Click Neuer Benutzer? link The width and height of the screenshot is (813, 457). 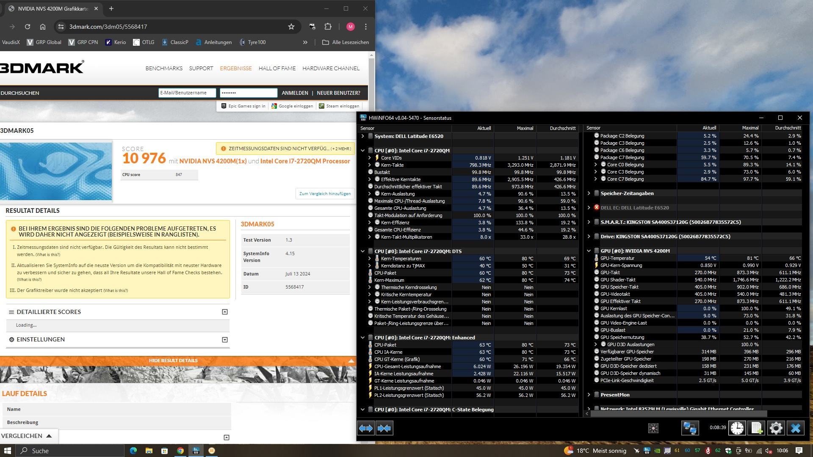point(338,93)
